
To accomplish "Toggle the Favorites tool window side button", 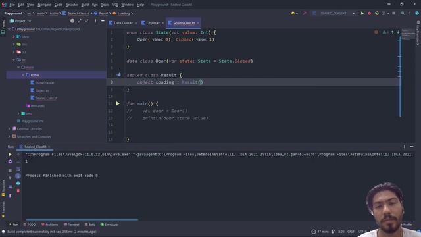I will tap(3, 209).
